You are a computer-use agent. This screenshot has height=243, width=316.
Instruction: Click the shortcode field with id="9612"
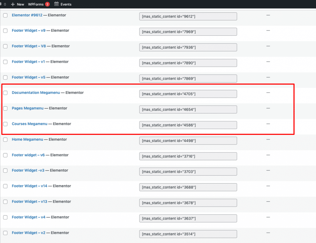point(188,17)
